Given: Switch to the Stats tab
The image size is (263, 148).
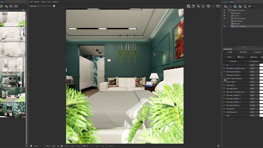Looking at the screenshot, I should pos(232,2).
